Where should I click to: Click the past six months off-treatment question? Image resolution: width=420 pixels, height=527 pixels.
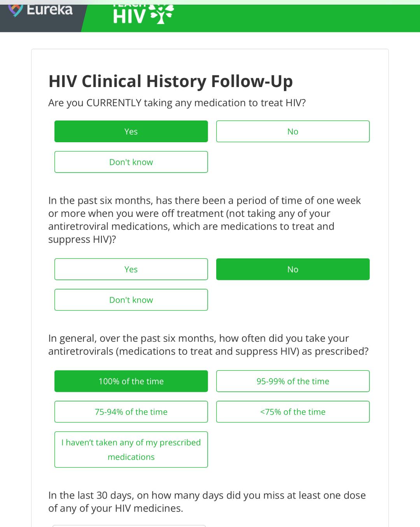point(204,220)
